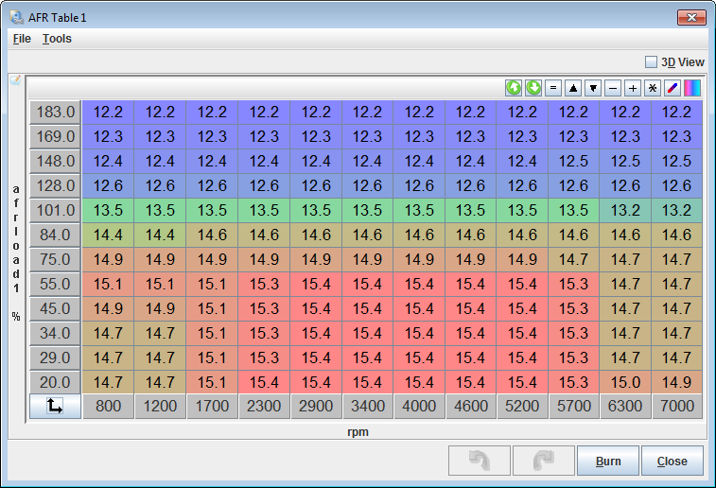Select the 7000 rpm column header
Screen dimensions: 716x488
point(676,407)
